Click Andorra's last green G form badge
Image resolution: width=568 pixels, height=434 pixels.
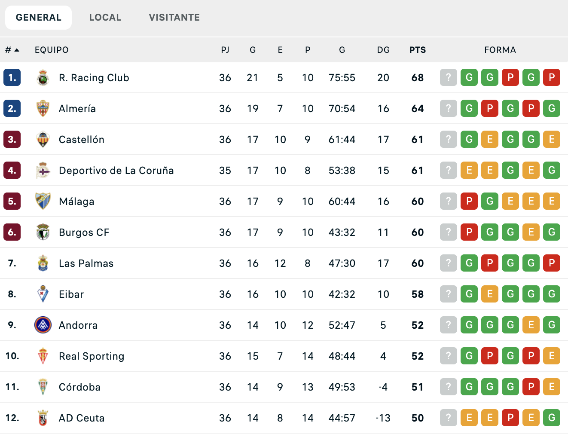[552, 325]
